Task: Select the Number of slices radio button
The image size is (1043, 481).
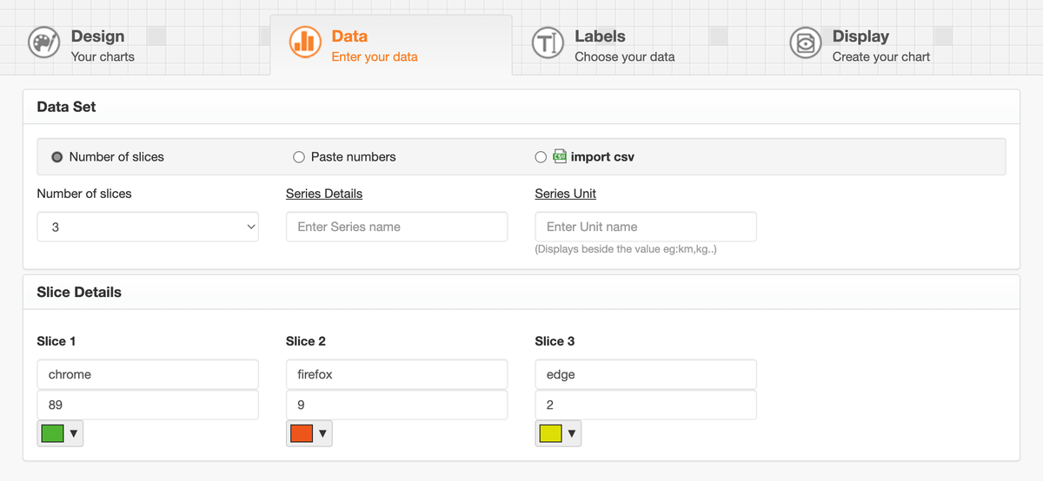Action: [57, 157]
